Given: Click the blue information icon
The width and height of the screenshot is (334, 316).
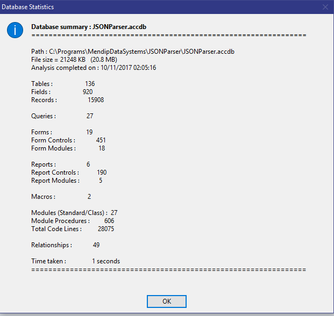Looking at the screenshot, I should coord(15,30).
